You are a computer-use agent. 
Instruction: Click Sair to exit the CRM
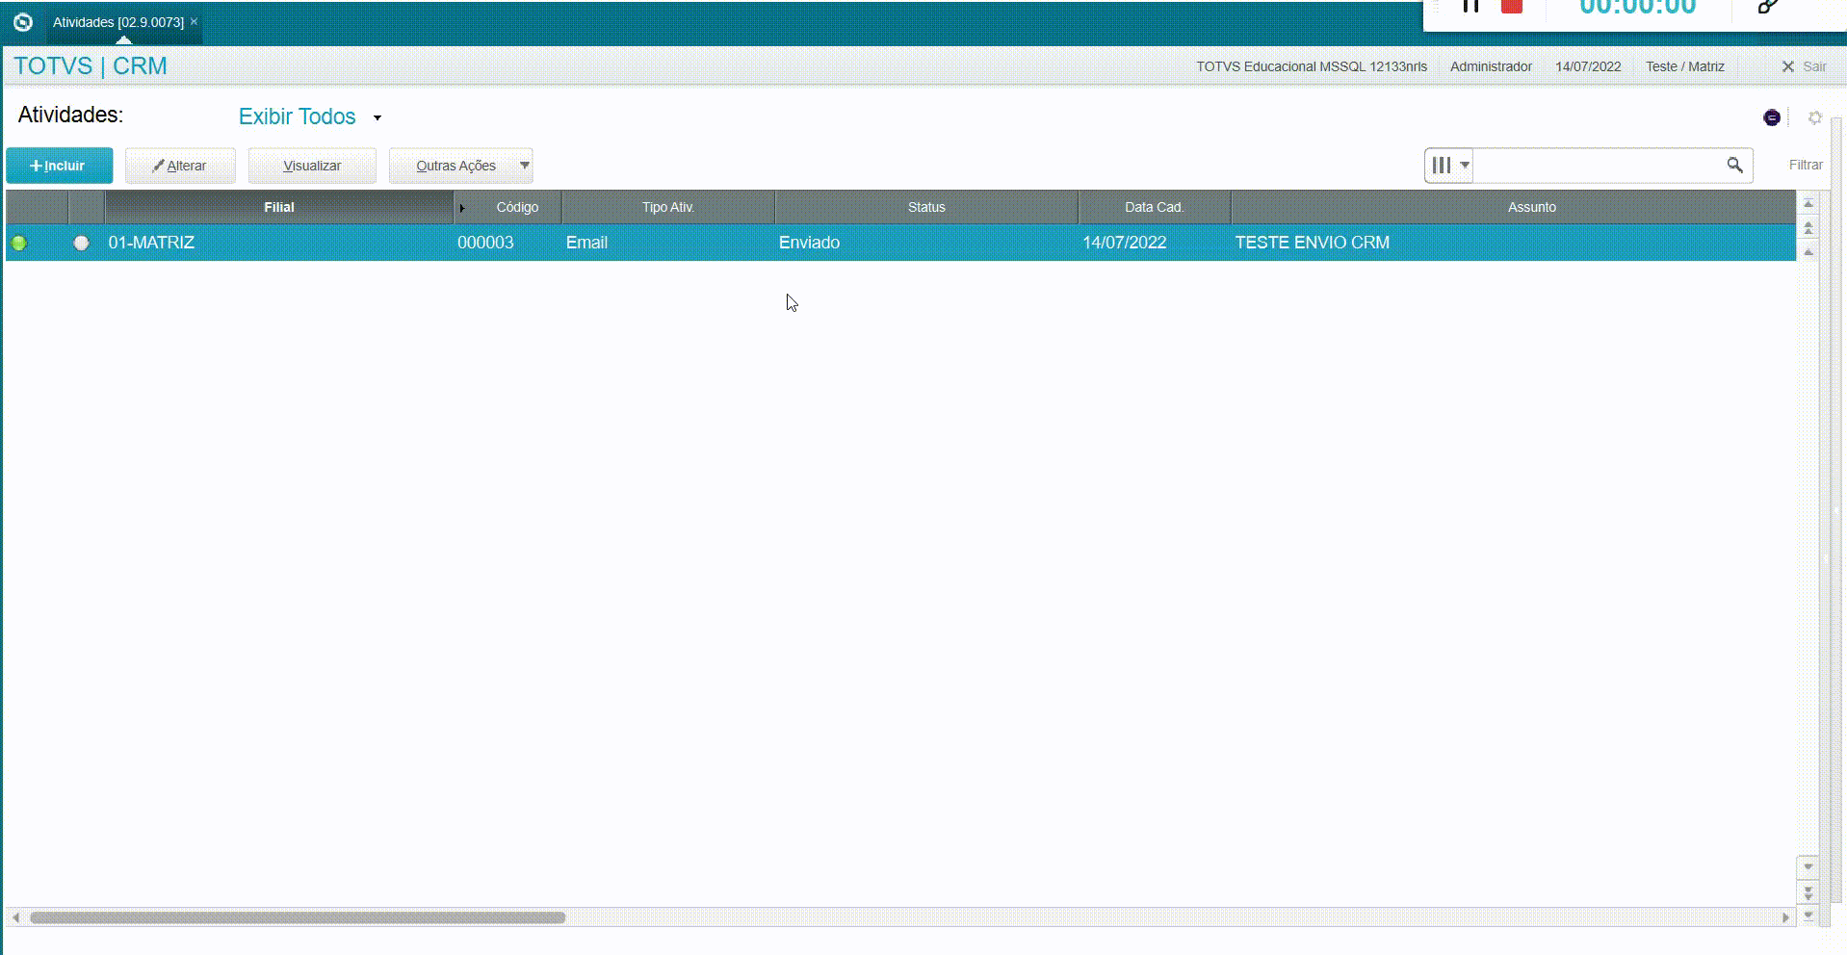tap(1804, 66)
